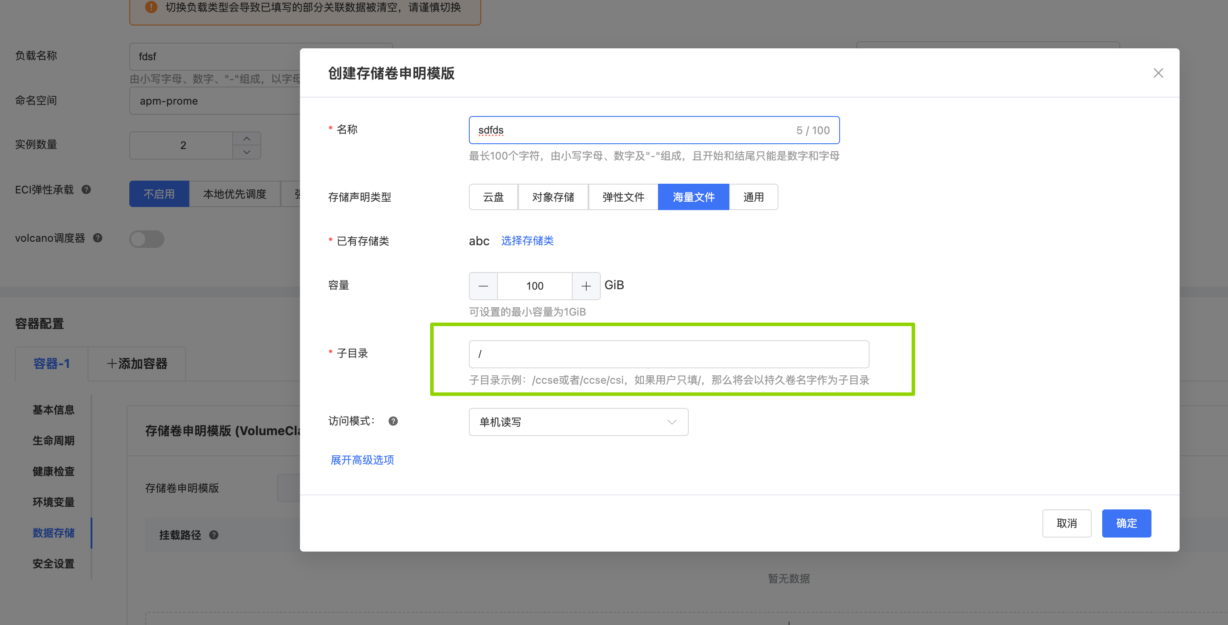The width and height of the screenshot is (1228, 625).
Task: Click the minus button to decrease capacity
Action: 483,286
